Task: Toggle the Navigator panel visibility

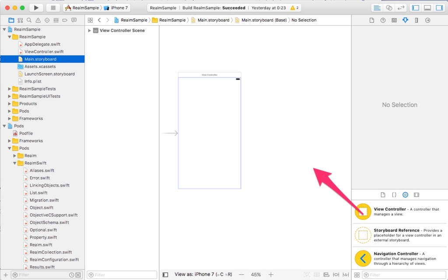Action: pyautogui.click(x=416, y=8)
